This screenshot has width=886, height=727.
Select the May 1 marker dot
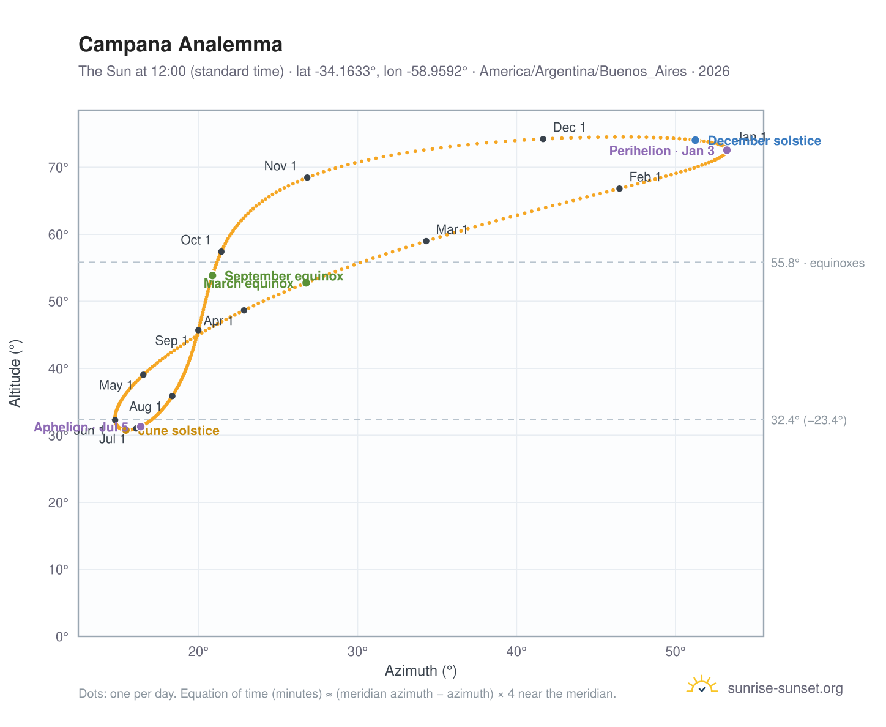(143, 375)
